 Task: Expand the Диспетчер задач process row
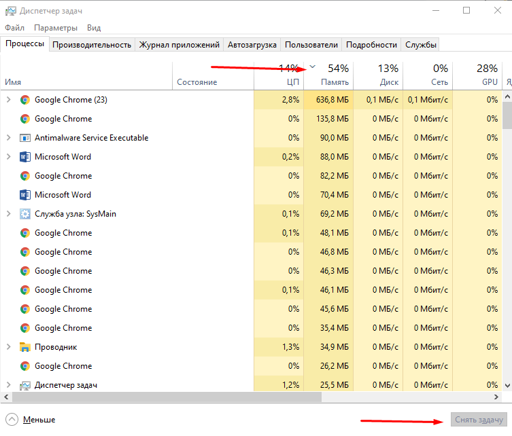pyautogui.click(x=9, y=385)
